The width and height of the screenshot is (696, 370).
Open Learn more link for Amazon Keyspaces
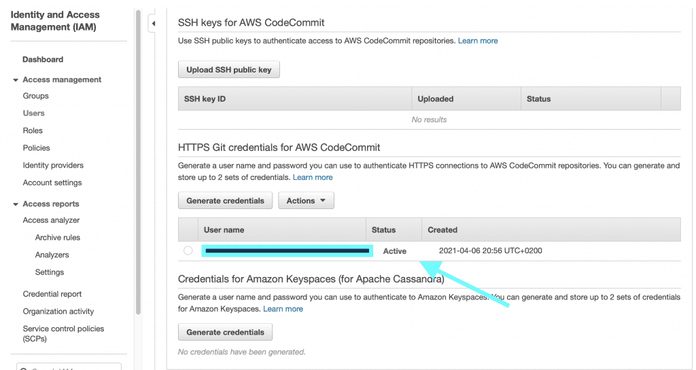point(283,309)
